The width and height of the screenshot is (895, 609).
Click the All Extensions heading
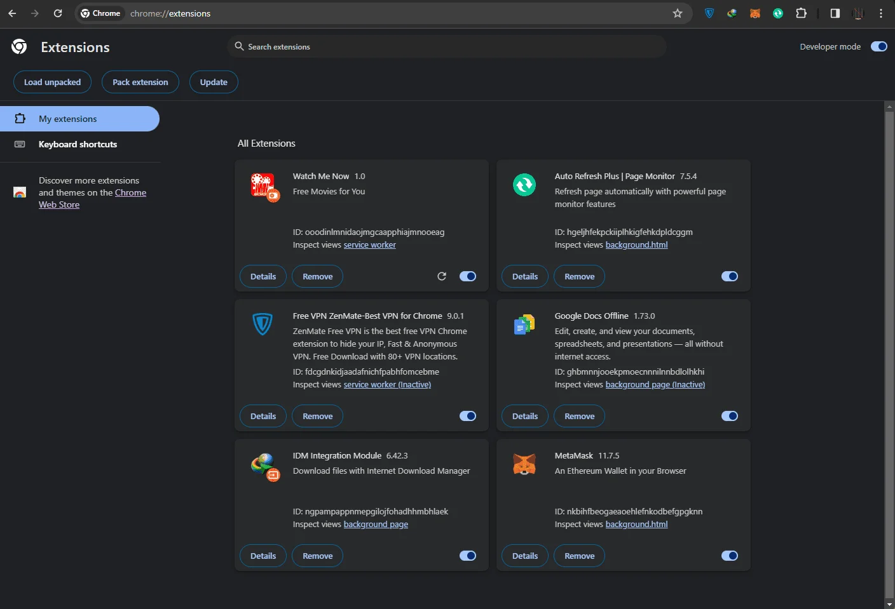266,144
